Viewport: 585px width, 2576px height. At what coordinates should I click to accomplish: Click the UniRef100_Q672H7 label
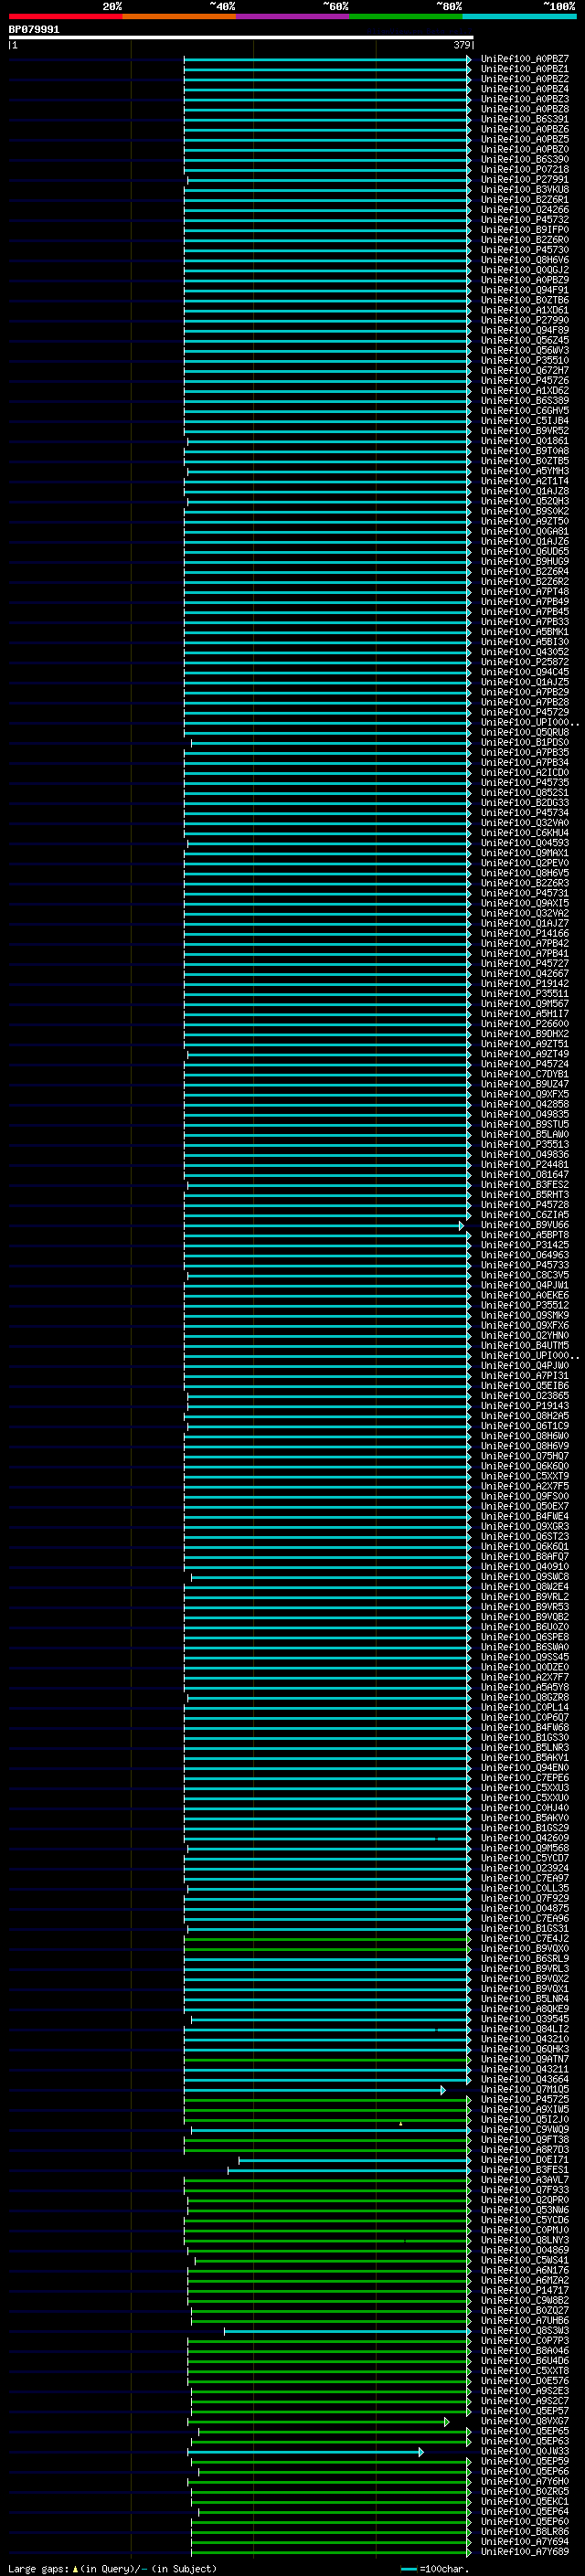pyautogui.click(x=524, y=370)
